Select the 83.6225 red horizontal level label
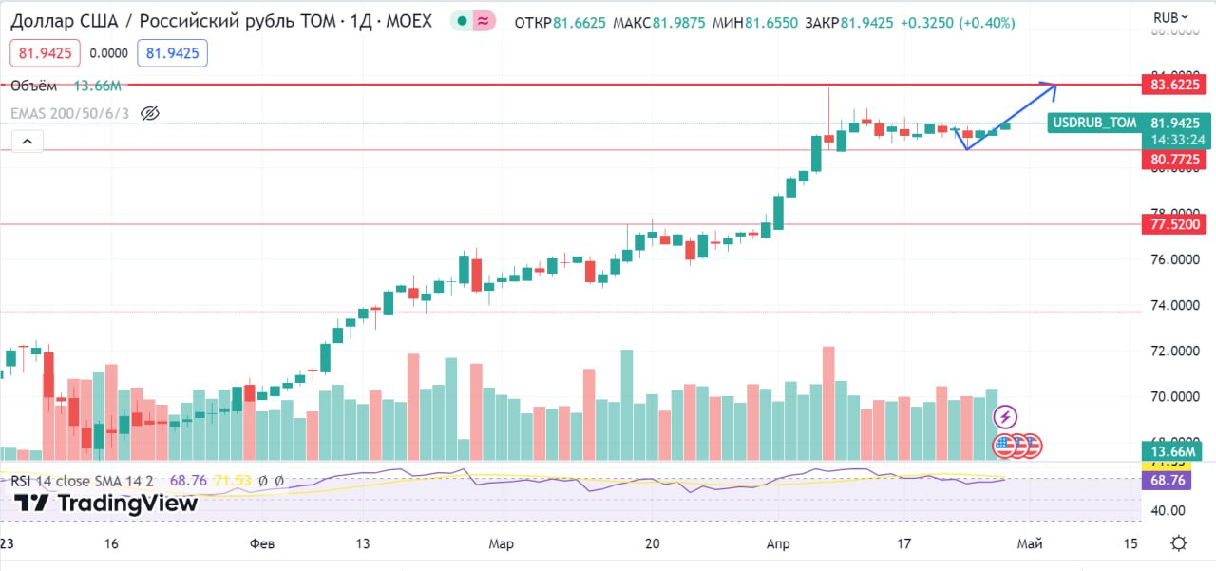Viewport: 1216px width, 571px height. [x=1175, y=85]
